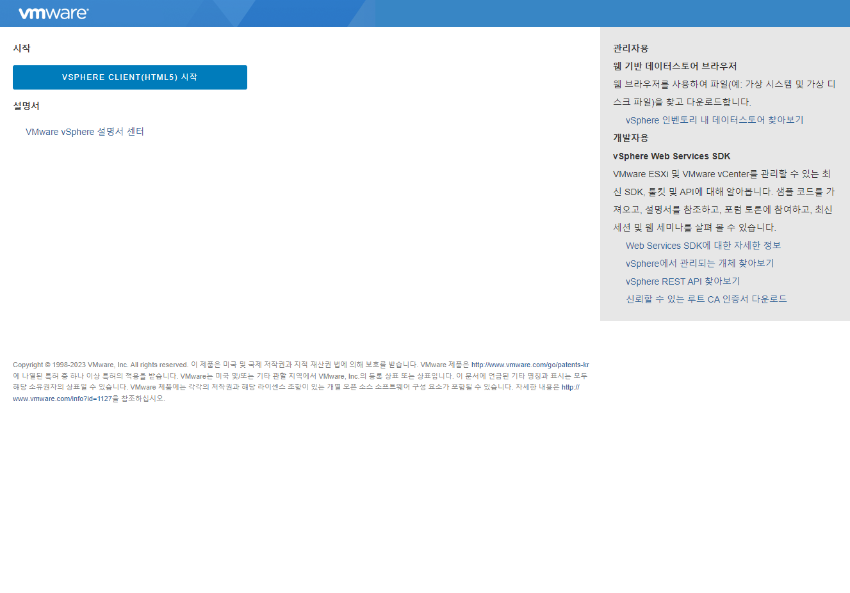The image size is (850, 593).
Task: Click the VMware logo in header
Action: 54,13
